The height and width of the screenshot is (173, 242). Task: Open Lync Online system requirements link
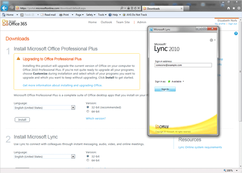[200, 147]
